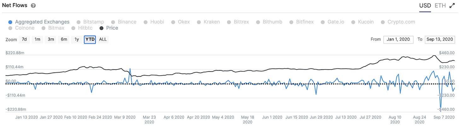This screenshot has width=459, height=128.
Task: Show the Crypto.com exchange series
Action: tap(401, 22)
